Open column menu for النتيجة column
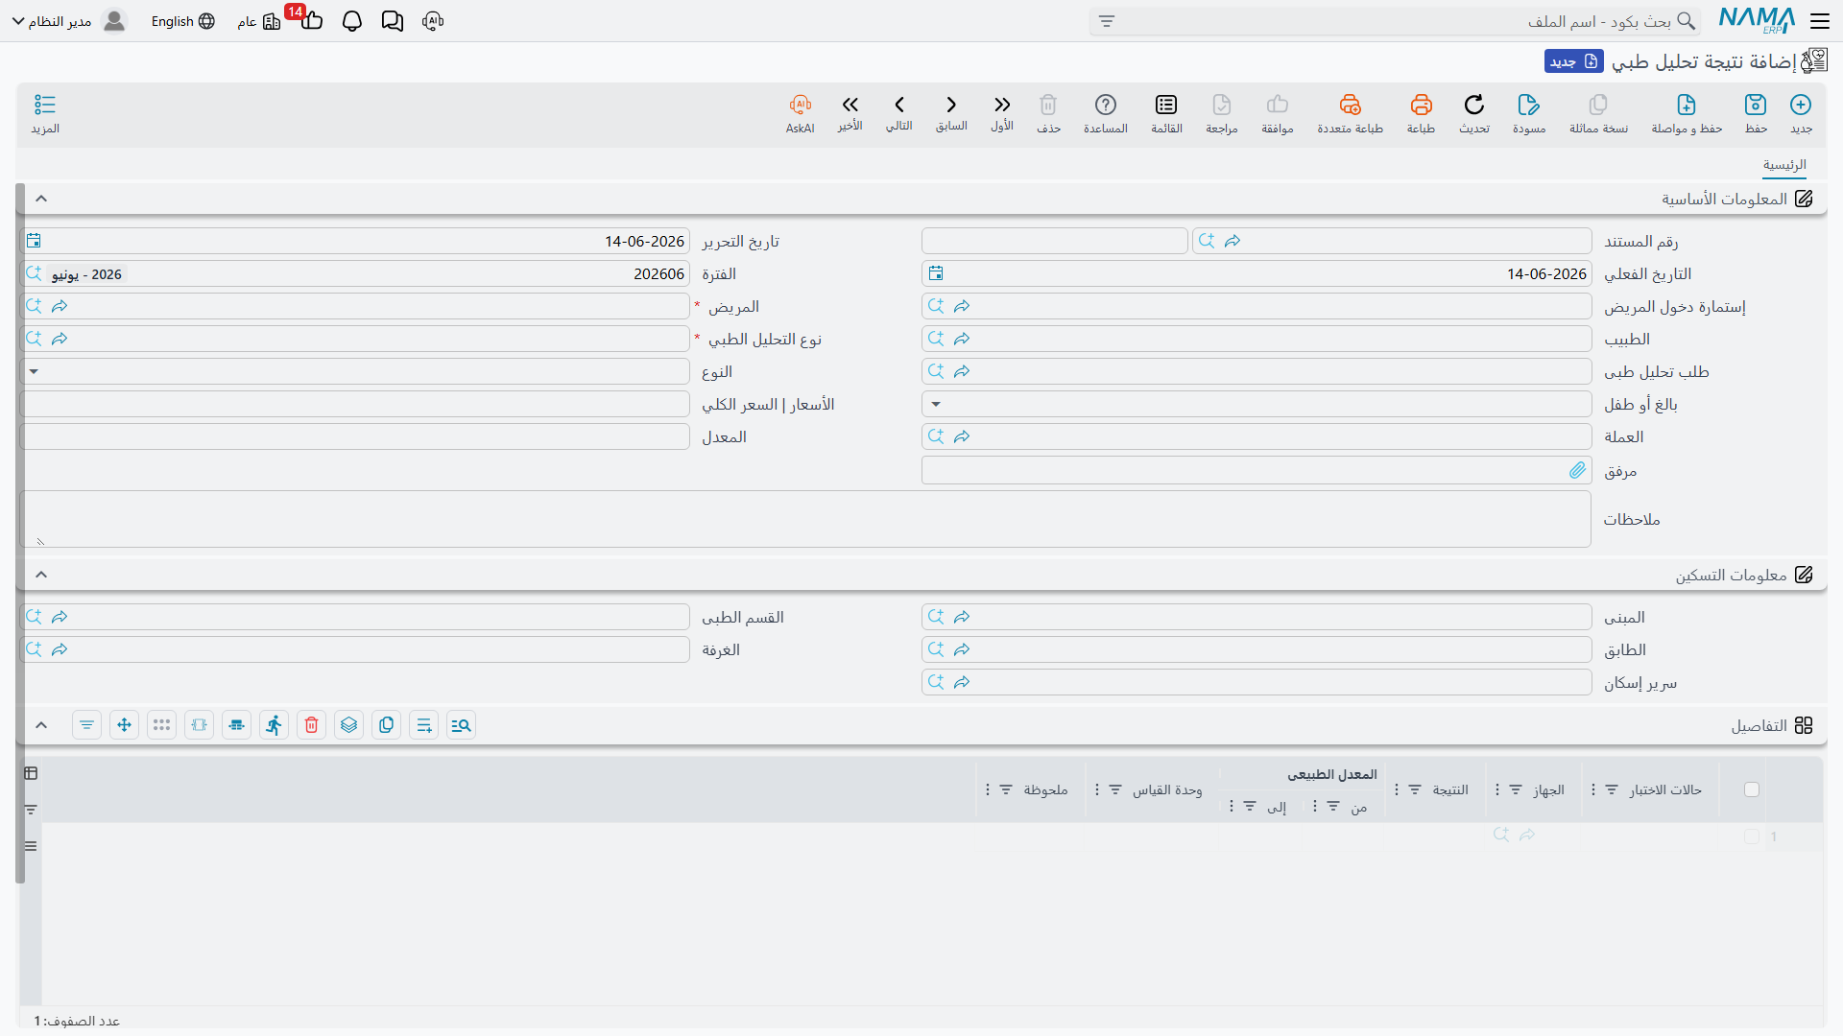The width and height of the screenshot is (1843, 1036). [1397, 789]
